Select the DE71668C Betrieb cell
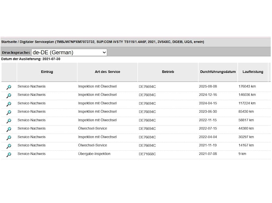The height and width of the screenshot is (203, 272). click(x=147, y=154)
